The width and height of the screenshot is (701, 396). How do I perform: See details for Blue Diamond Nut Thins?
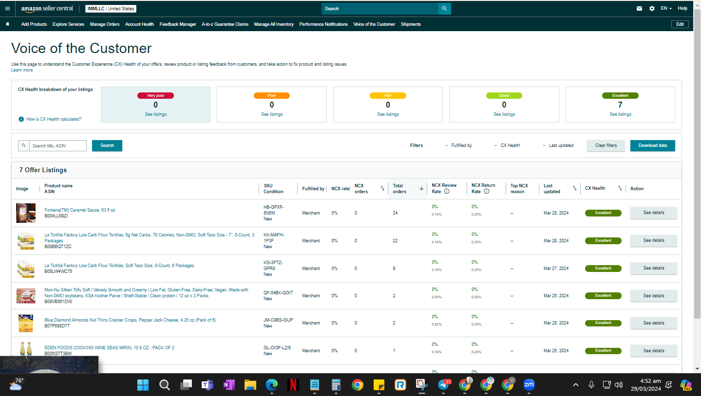[654, 323]
